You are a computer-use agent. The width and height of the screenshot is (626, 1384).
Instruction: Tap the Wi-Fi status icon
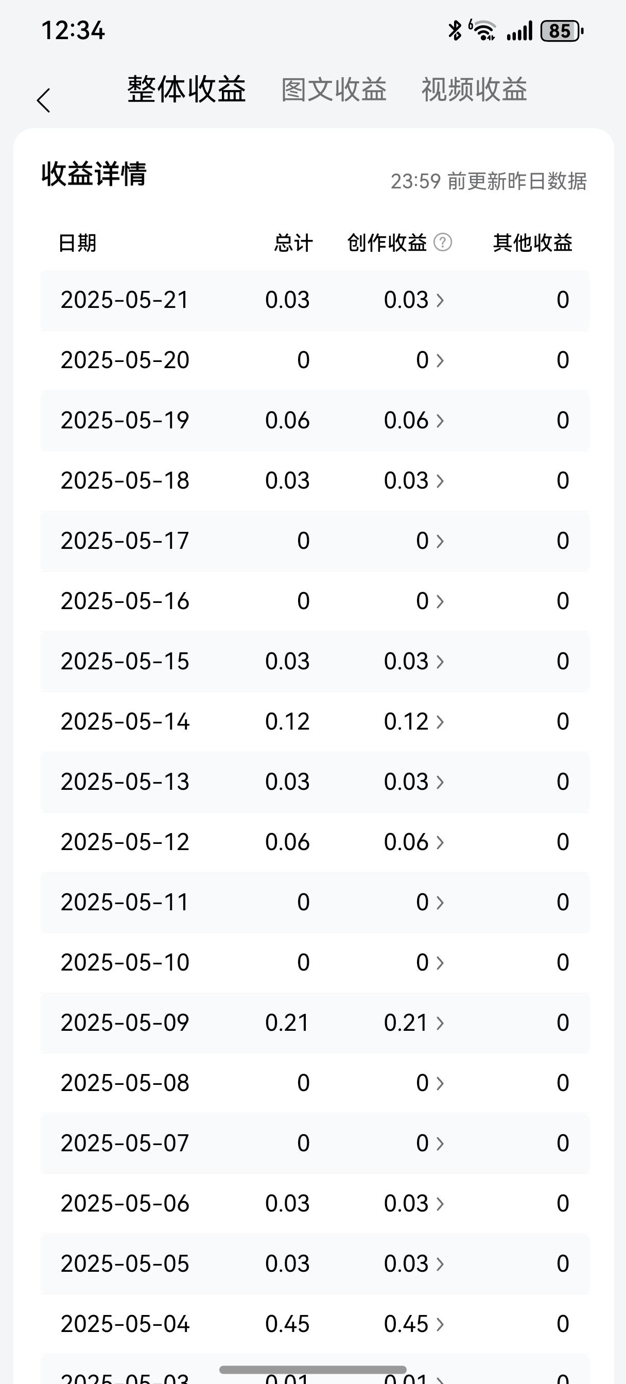coord(483,30)
